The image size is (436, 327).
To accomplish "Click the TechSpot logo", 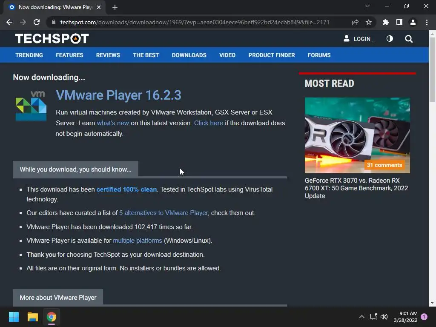I will pos(52,39).
